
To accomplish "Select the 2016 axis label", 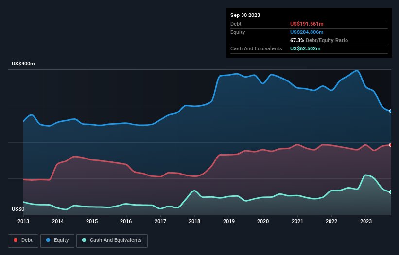I will [126, 221].
